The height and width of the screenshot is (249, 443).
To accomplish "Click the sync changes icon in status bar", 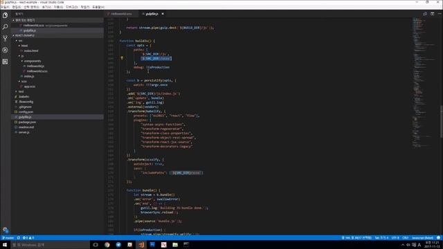I will pos(19,238).
